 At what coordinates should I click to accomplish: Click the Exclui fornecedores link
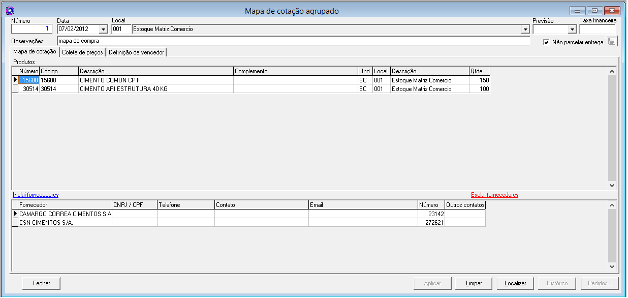pyautogui.click(x=494, y=195)
